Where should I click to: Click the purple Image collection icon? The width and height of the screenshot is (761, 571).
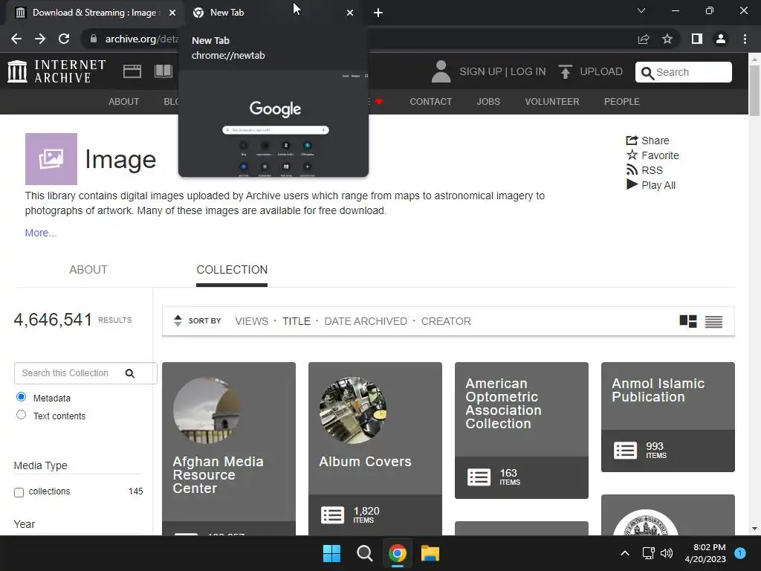pyautogui.click(x=51, y=159)
